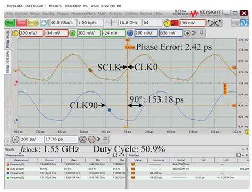
Task: Edit the 17.76 ps horizontal position field
Action: tap(61, 139)
